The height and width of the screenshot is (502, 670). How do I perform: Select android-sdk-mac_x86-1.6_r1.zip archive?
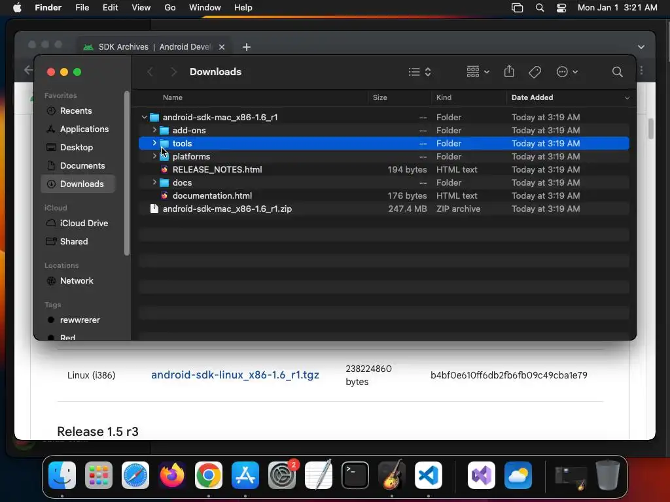[x=383, y=209]
